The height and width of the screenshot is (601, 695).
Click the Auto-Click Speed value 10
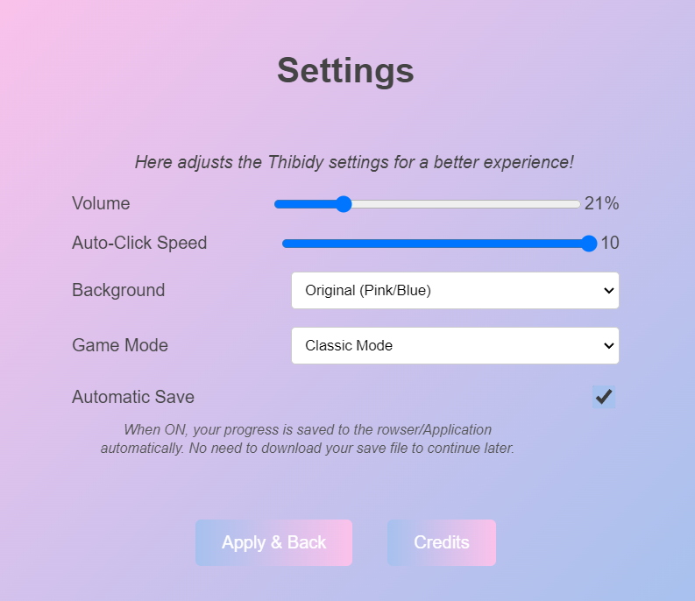(x=610, y=243)
